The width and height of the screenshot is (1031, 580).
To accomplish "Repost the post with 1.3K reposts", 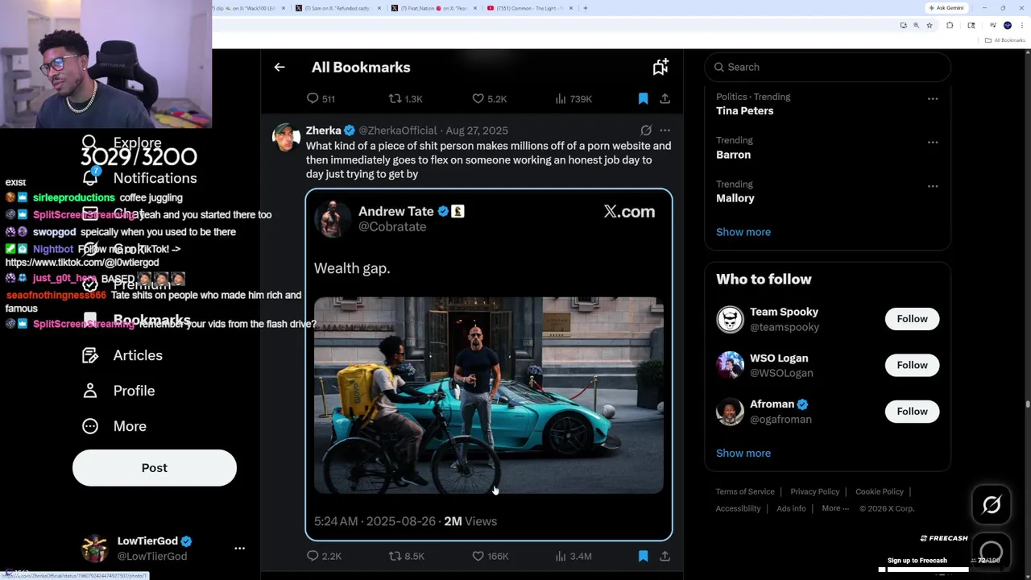I will click(405, 98).
